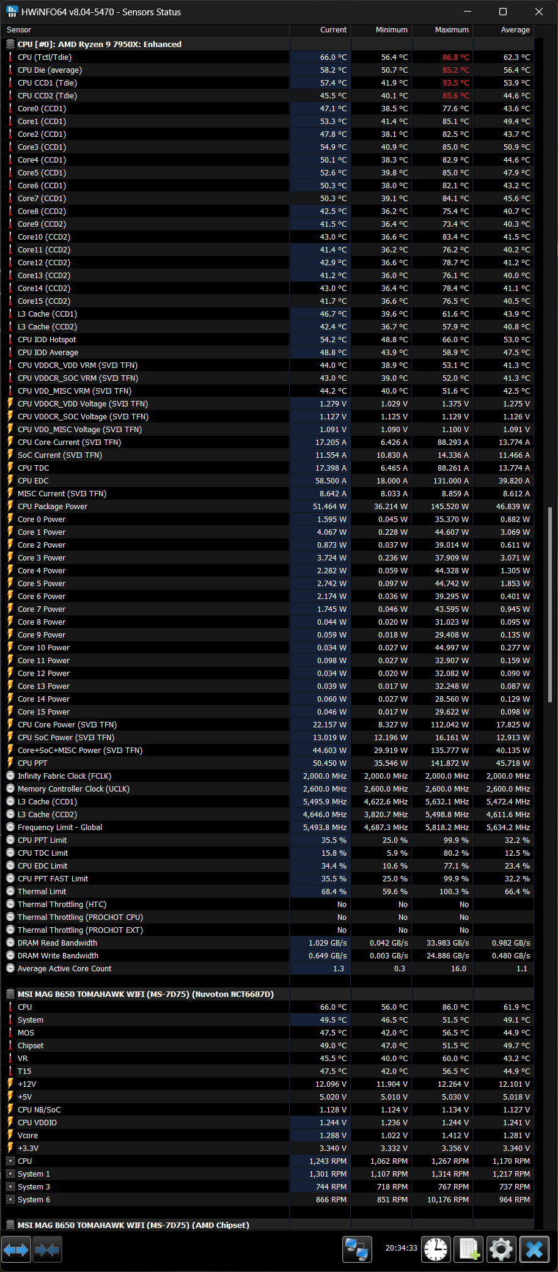Select the CPU VDDCR_VDD Voltage (SVI3 TFN) row

[x=268, y=403]
